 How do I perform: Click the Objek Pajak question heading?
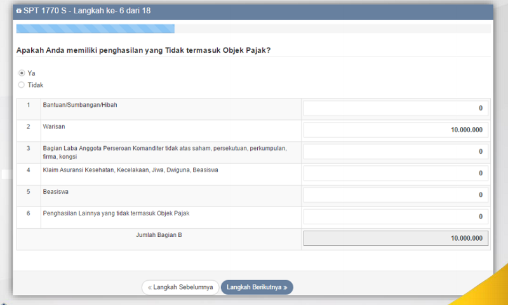click(x=144, y=50)
